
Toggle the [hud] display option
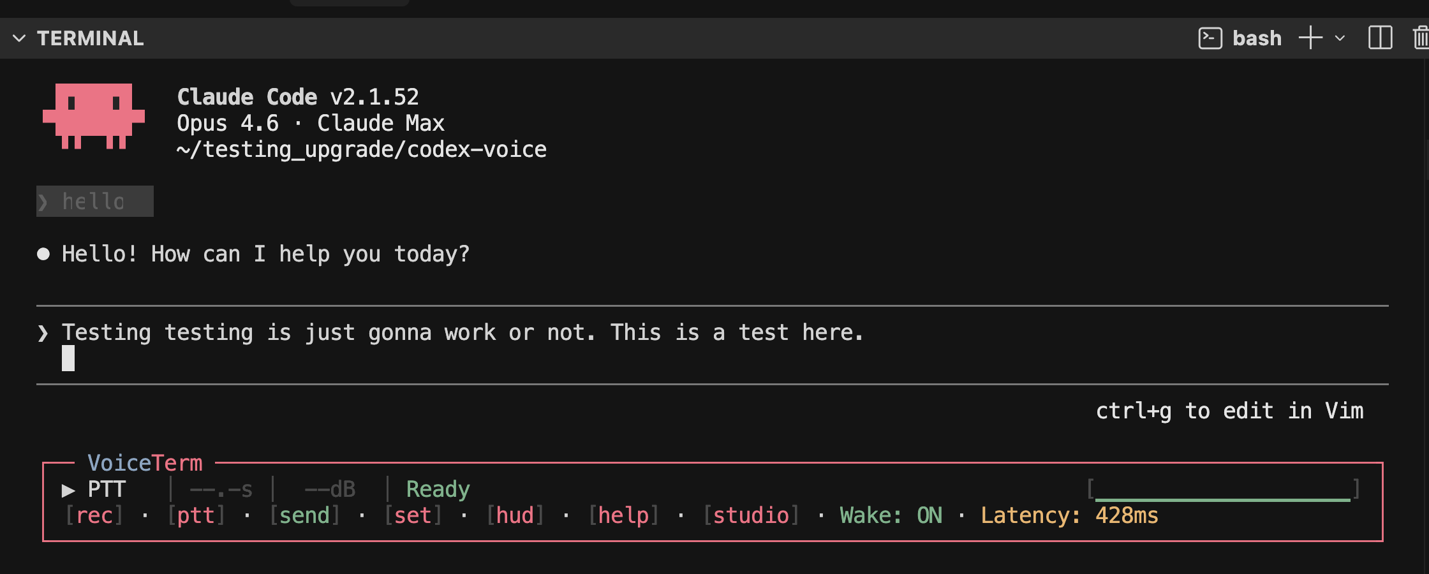click(515, 515)
